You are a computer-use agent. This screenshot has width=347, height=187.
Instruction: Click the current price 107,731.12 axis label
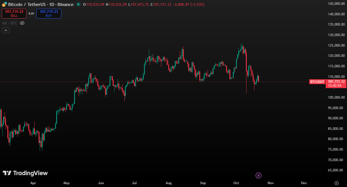(x=336, y=82)
